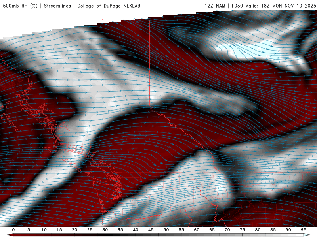Click the "12Z NAM" model label
This screenshot has width=317, height=237.
(x=215, y=6)
